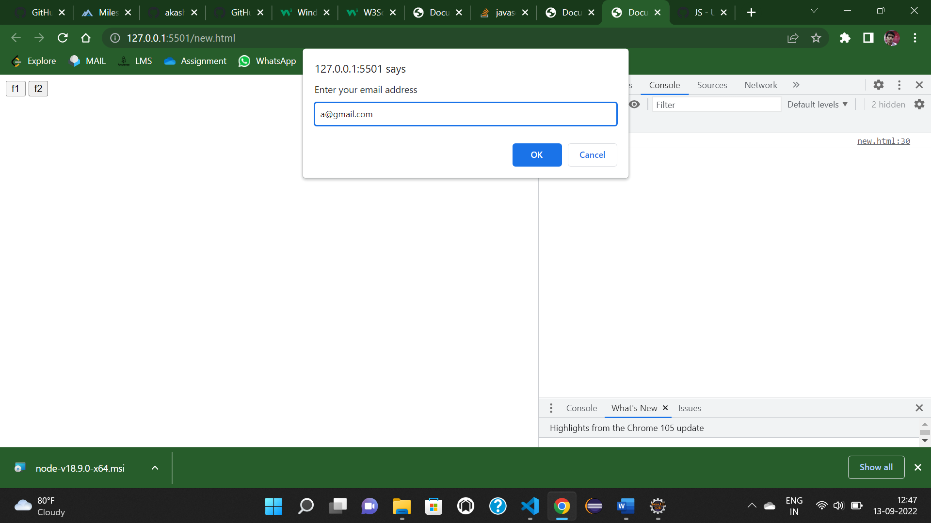
Task: Click the address bar URL
Action: 181,38
